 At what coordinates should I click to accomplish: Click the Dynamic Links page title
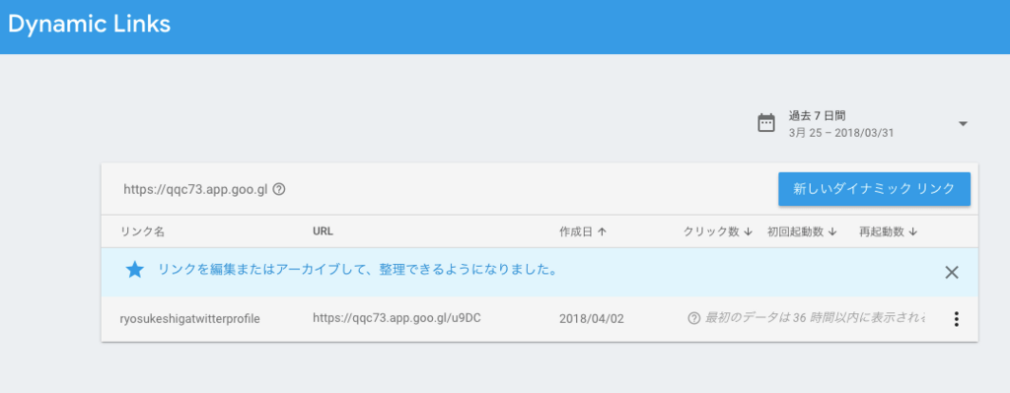(90, 24)
